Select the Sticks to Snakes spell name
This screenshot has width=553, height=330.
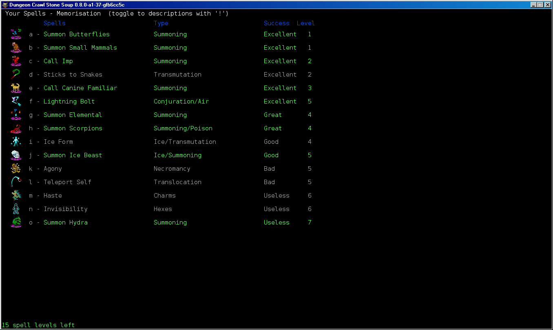73,75
